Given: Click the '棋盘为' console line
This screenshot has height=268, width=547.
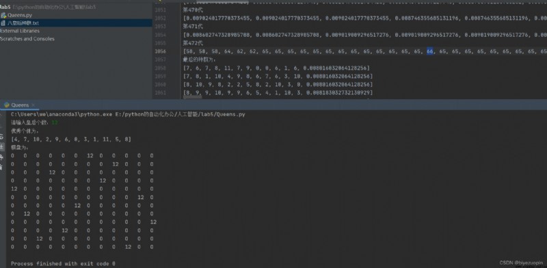Looking at the screenshot, I should tap(20, 147).
